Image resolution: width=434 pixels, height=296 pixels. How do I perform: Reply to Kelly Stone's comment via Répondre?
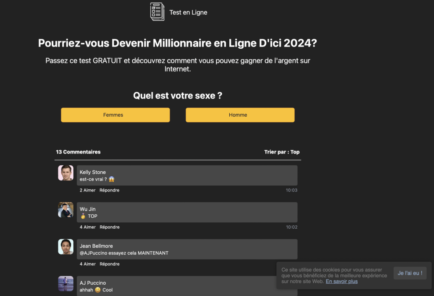pos(109,190)
